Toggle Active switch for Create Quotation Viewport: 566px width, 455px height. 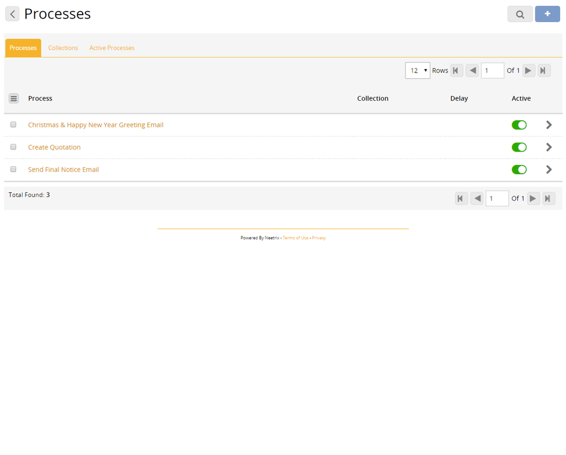[519, 147]
